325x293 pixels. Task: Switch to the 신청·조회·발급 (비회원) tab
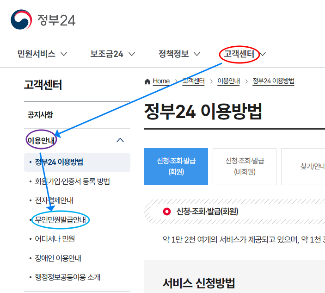tap(245, 167)
